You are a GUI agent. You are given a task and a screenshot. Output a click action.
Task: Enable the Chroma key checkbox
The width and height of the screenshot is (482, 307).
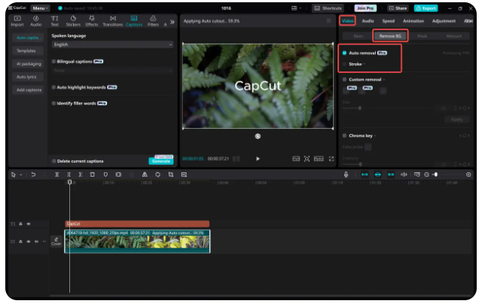pyautogui.click(x=345, y=135)
